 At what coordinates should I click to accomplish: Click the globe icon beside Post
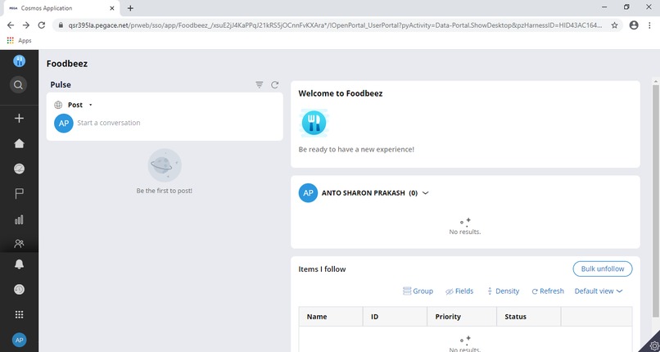[58, 105]
